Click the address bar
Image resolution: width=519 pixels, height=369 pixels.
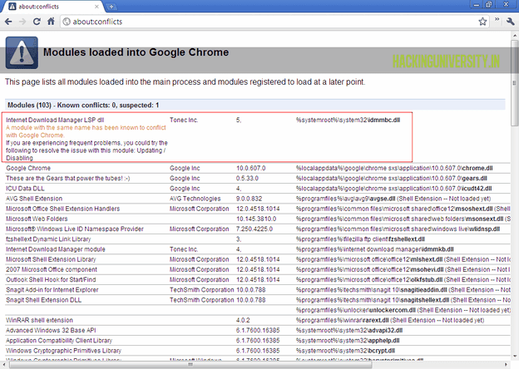(274, 22)
